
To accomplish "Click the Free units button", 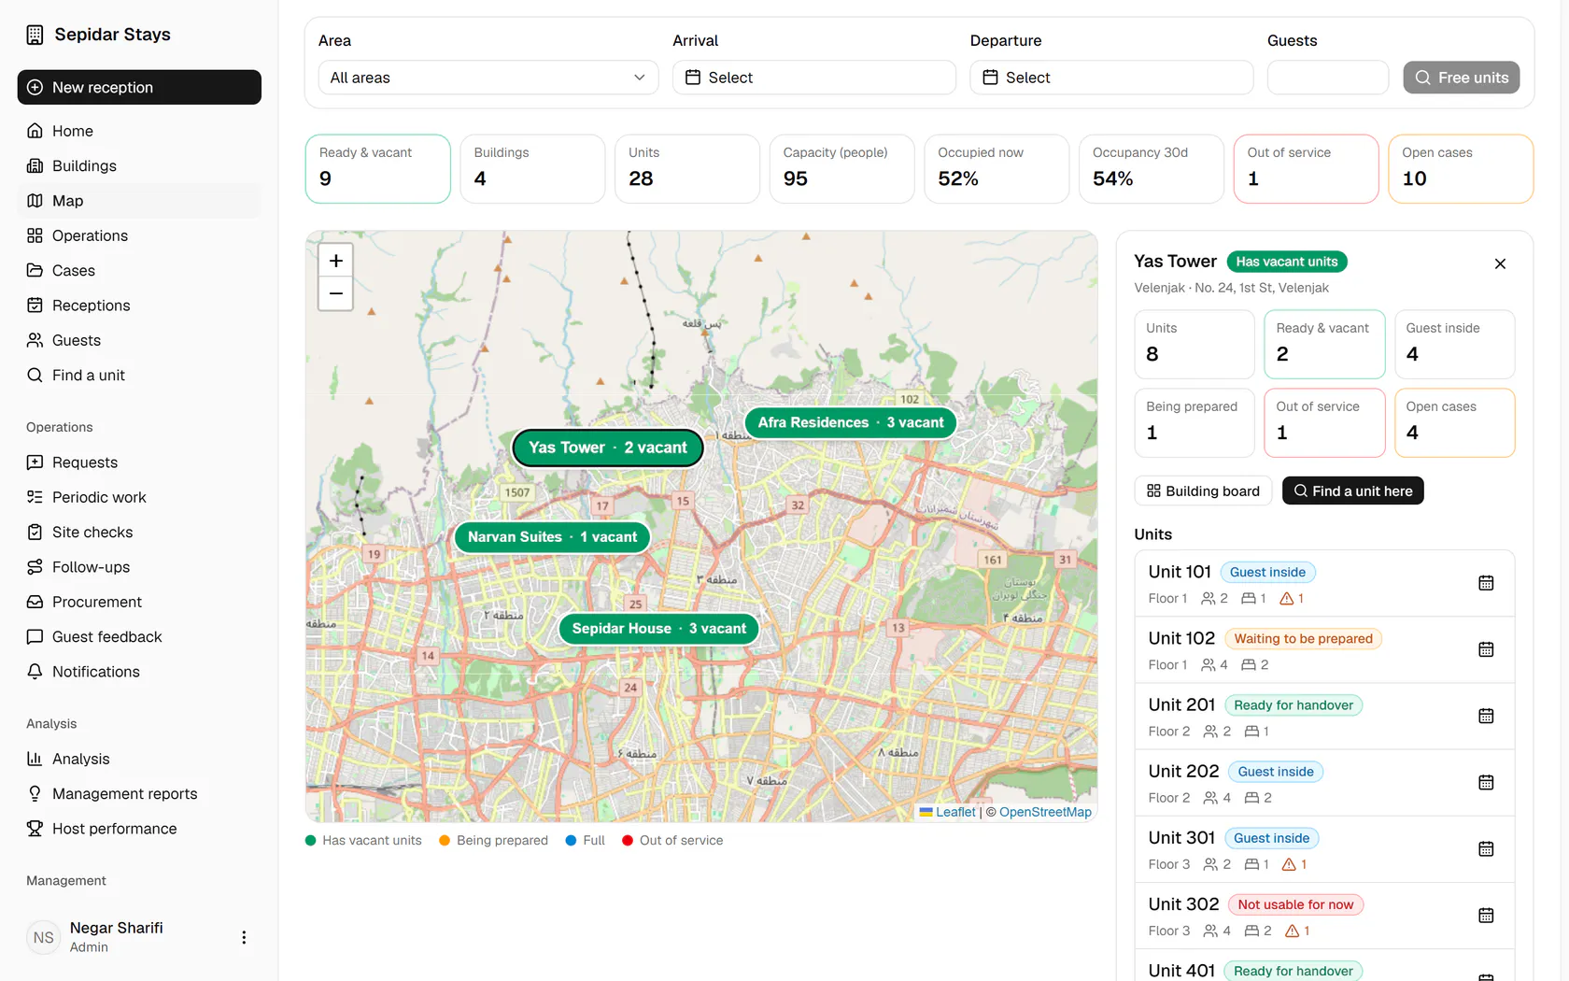I will click(1462, 78).
